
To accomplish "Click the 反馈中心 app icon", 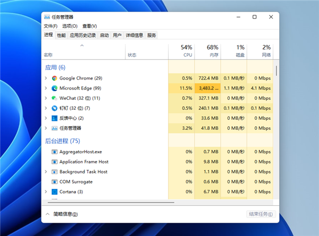I will 54,118.
